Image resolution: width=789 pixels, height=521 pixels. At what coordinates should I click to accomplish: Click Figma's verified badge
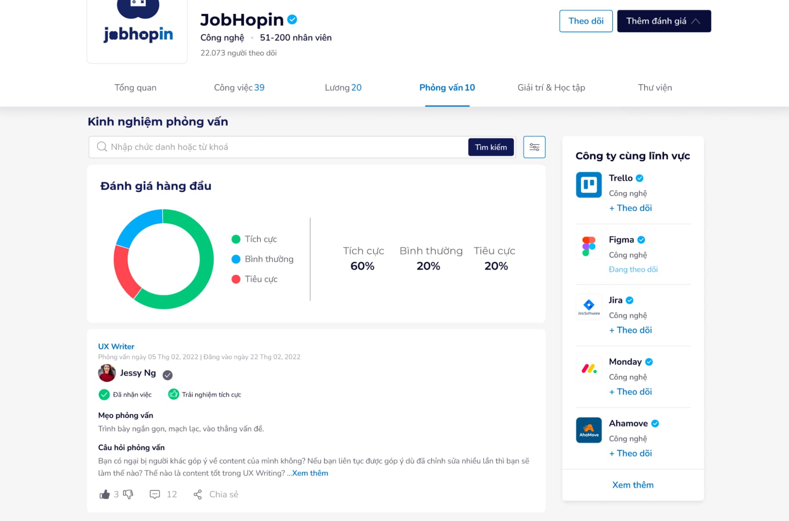[641, 240]
